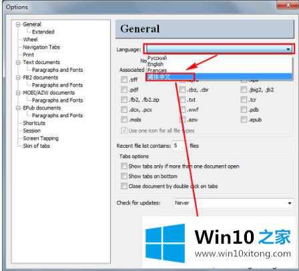Enable the .pdf file association
299x271 pixels.
coord(124,90)
